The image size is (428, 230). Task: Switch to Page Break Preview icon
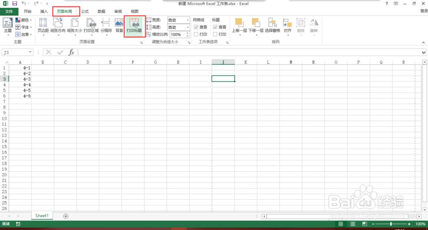coord(364,224)
